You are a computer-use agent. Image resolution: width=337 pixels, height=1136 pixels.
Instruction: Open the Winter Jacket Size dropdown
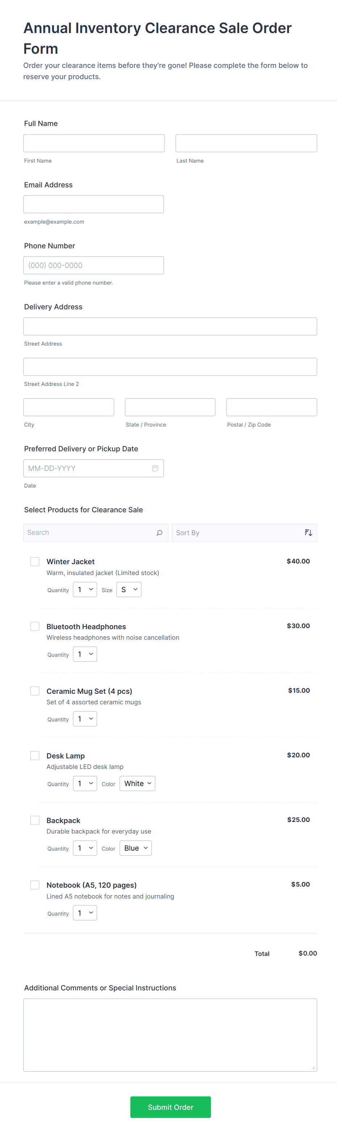129,590
